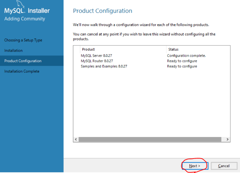Click MySQL Router's Ready to configure status
Viewport: 240px width, 173px height.
pyautogui.click(x=182, y=61)
